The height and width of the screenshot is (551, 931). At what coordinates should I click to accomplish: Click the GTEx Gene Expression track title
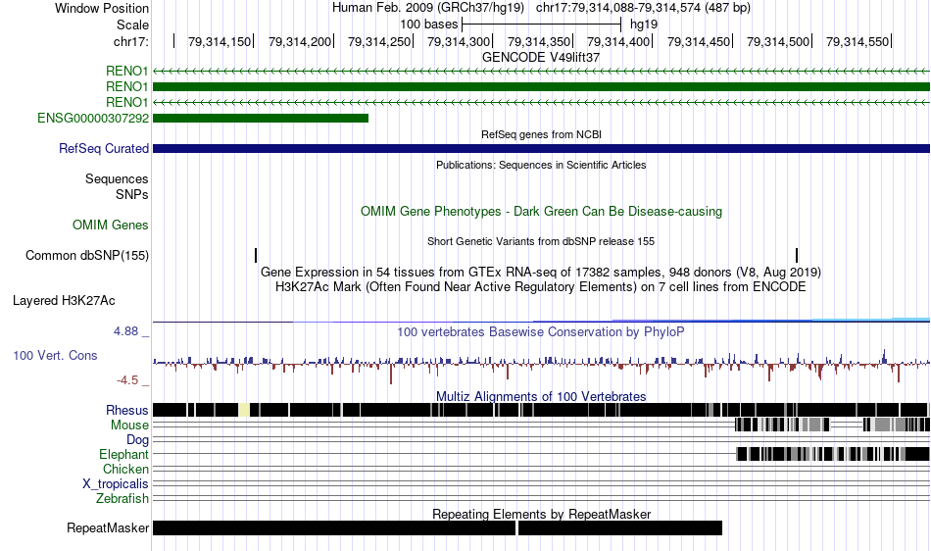pyautogui.click(x=541, y=272)
